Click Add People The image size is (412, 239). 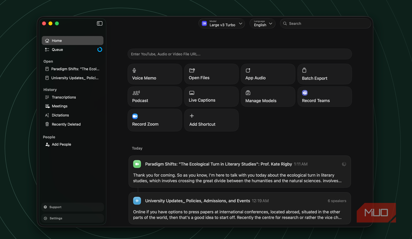(x=72, y=144)
